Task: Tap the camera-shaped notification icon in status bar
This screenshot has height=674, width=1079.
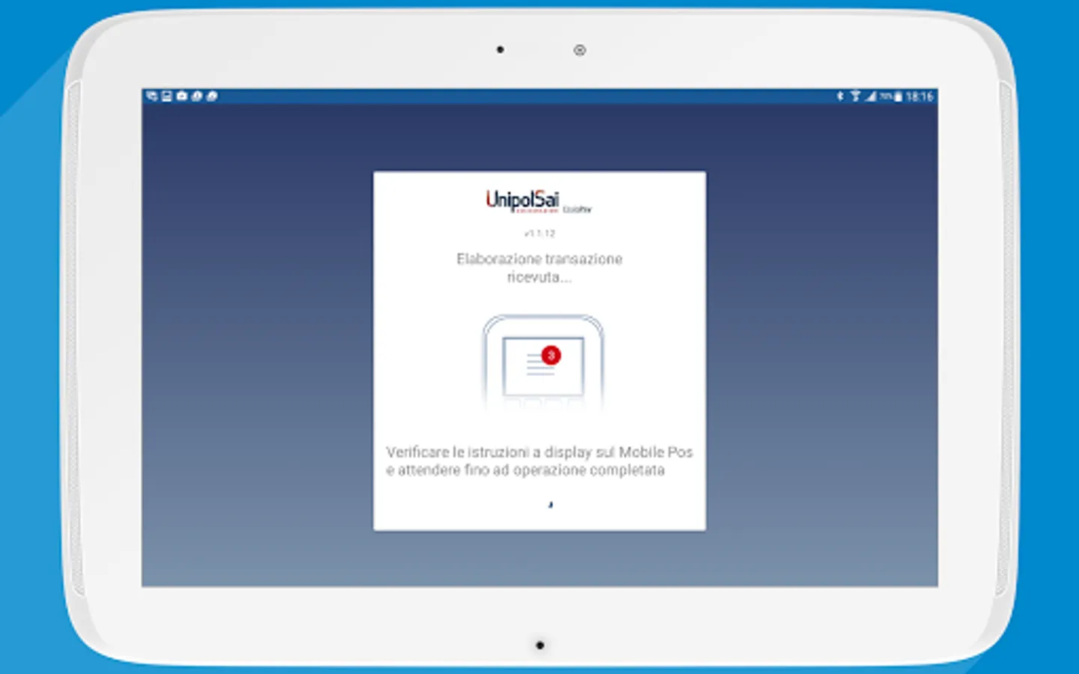Action: (182, 96)
